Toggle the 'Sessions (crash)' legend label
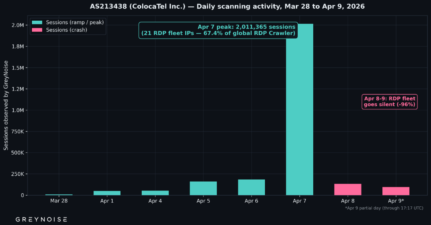The image size is (431, 225). (x=67, y=30)
